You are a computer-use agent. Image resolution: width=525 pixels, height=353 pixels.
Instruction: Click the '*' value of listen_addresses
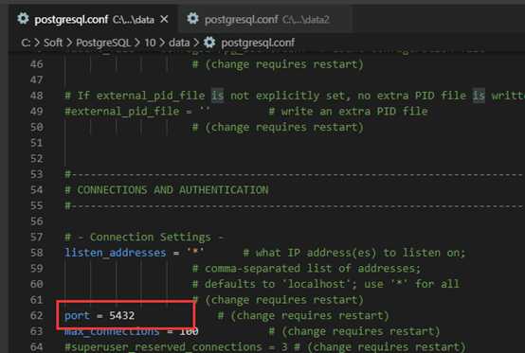point(195,252)
